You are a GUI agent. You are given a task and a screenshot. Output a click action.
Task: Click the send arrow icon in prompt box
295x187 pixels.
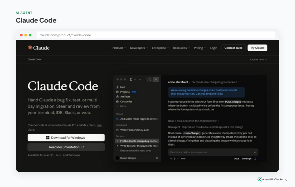pos(255,152)
